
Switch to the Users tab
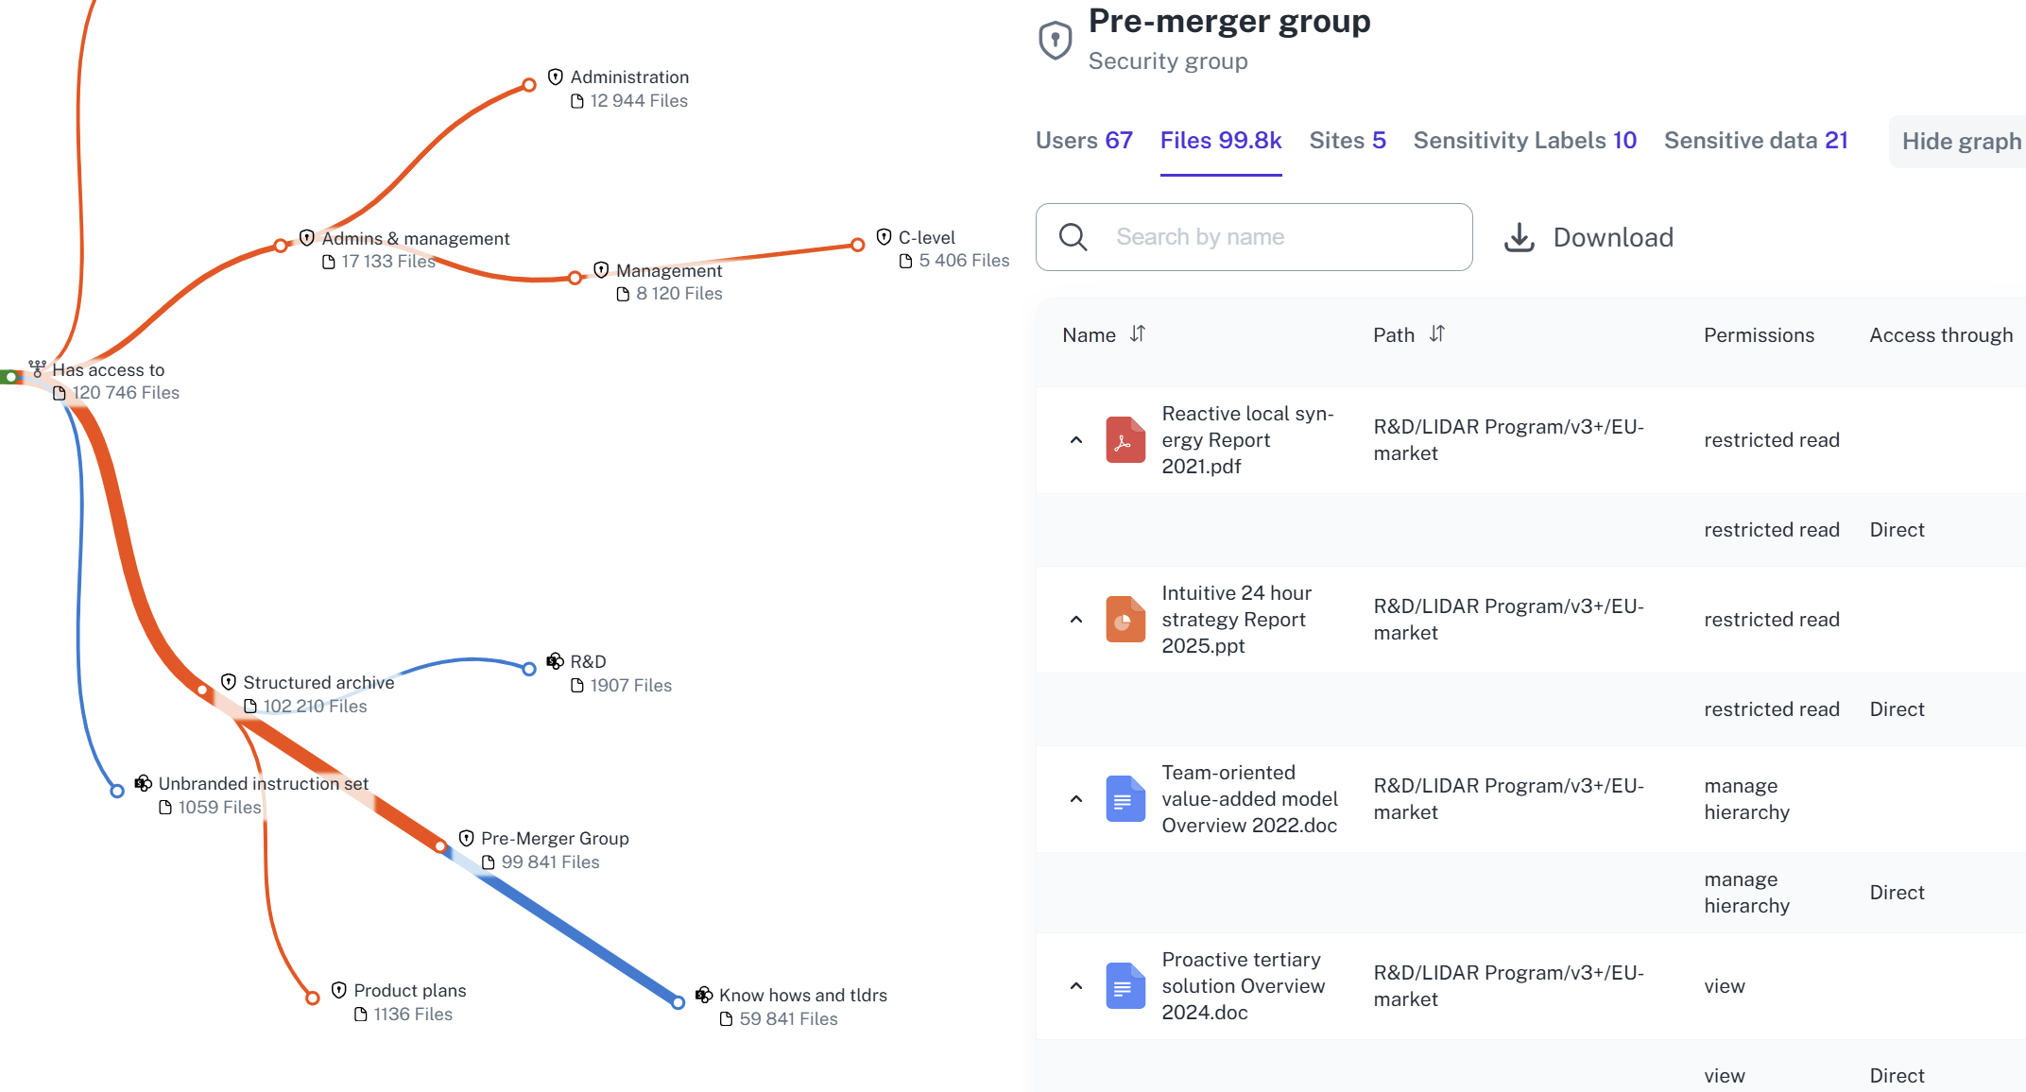click(x=1084, y=141)
